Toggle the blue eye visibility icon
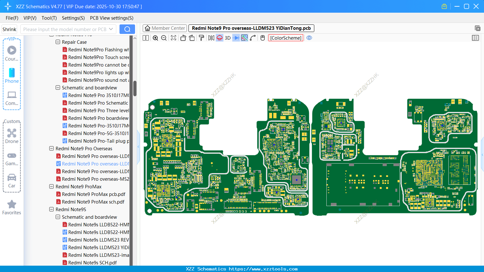484x272 pixels. [309, 38]
